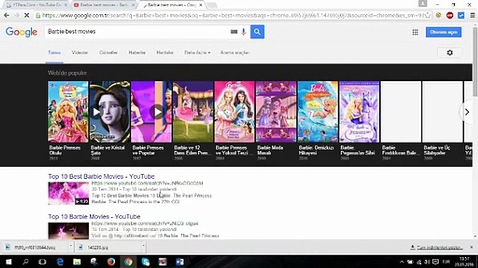
Task: Launch Microsoft Edge from taskbar
Action: click(60, 262)
